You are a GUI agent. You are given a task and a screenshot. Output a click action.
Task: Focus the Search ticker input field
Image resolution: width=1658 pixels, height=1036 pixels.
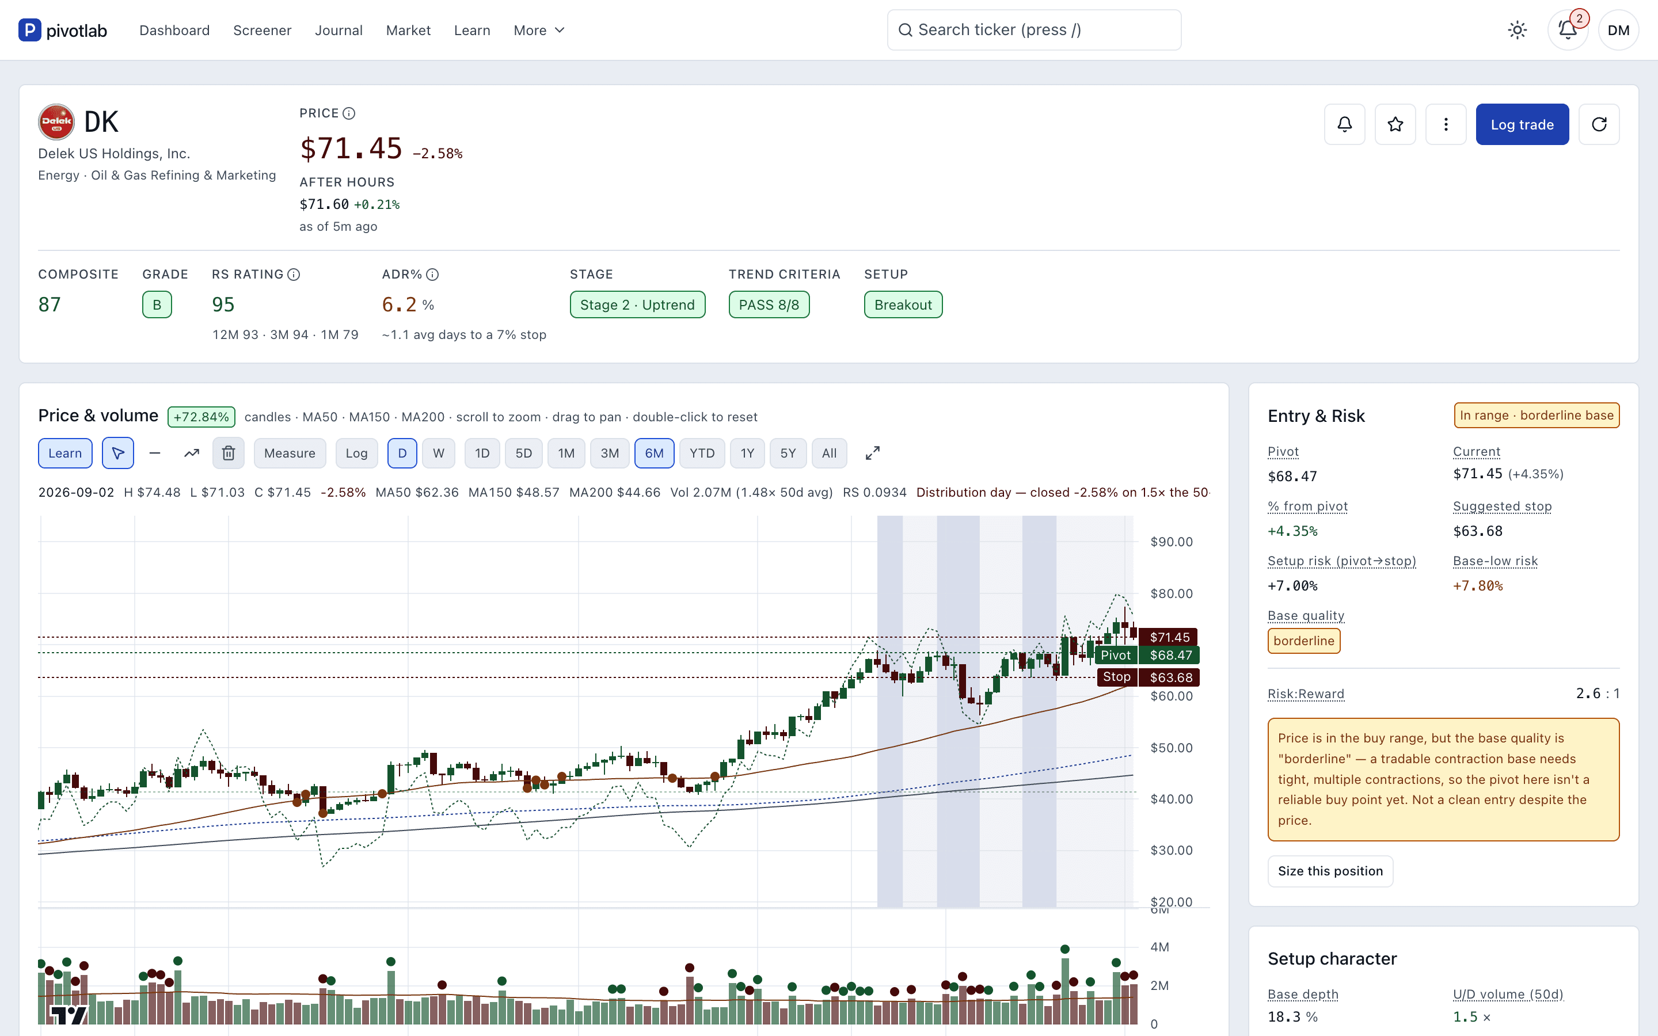coord(1034,30)
